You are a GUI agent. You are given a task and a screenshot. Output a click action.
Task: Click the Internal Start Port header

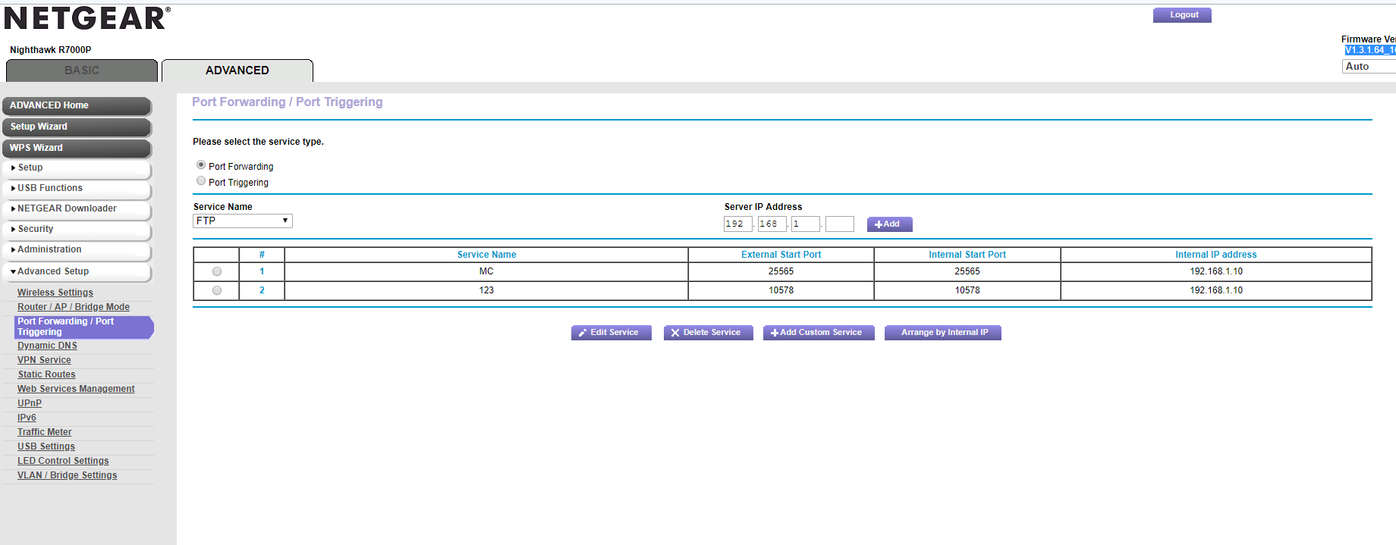(967, 255)
